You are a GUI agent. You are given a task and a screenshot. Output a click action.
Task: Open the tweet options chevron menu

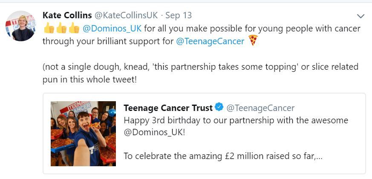click(x=360, y=16)
